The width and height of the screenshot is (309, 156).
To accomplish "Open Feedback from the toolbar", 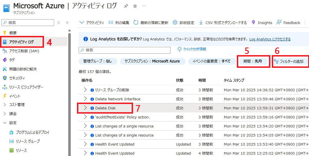I will click(288, 23).
